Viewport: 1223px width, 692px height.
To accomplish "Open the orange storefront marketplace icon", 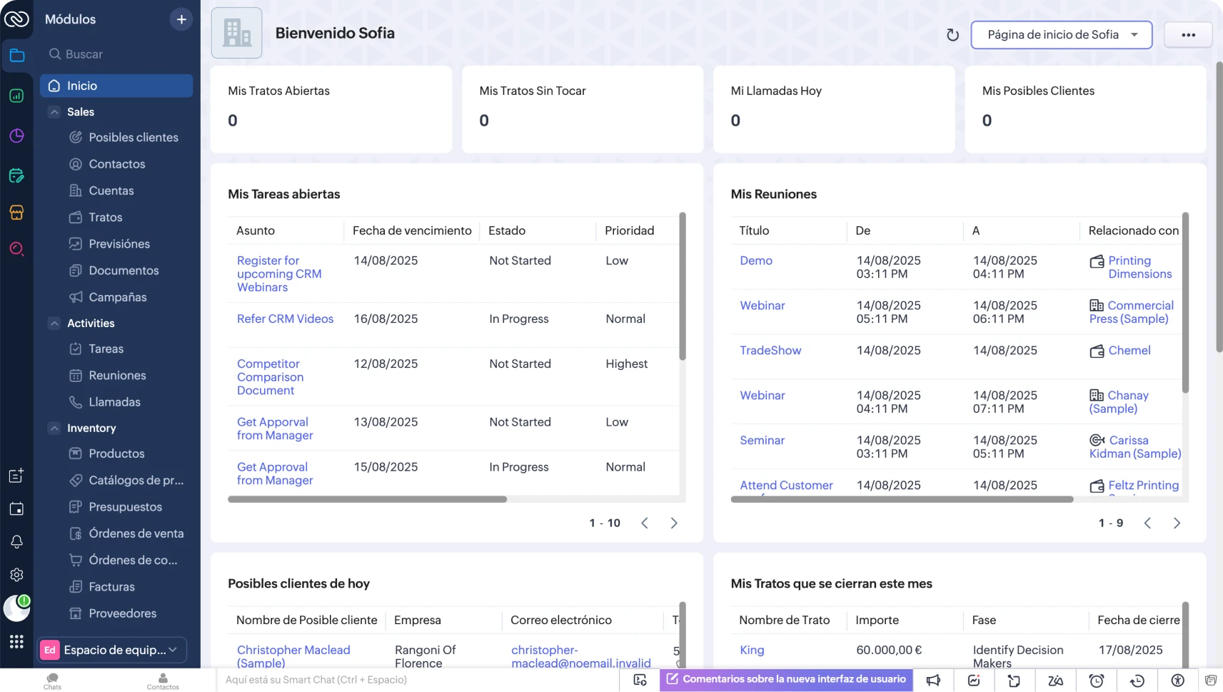I will [16, 212].
